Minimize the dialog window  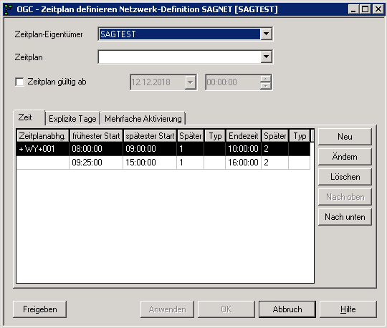(x=354, y=9)
